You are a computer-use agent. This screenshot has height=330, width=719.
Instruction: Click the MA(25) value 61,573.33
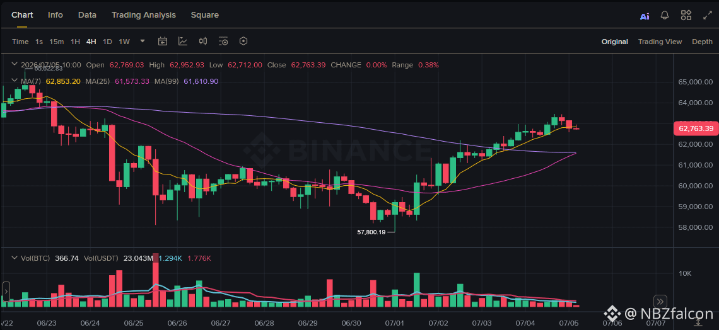point(132,81)
